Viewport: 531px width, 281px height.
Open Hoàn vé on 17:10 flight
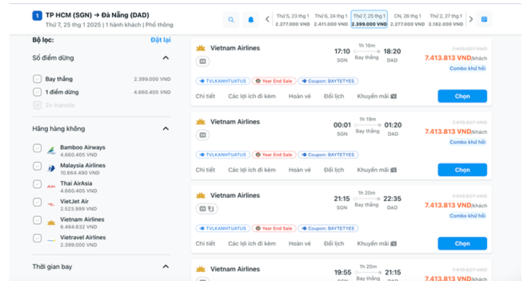click(x=299, y=96)
